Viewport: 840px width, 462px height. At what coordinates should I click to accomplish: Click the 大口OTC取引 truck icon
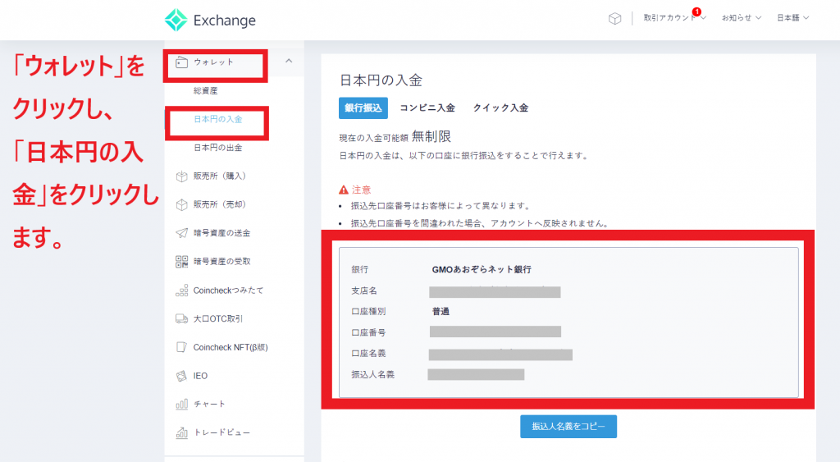click(181, 318)
